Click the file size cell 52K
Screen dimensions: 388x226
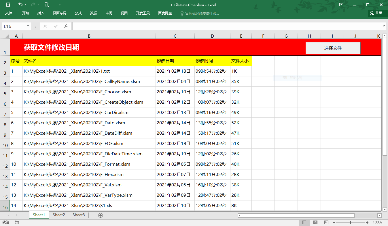coord(241,123)
